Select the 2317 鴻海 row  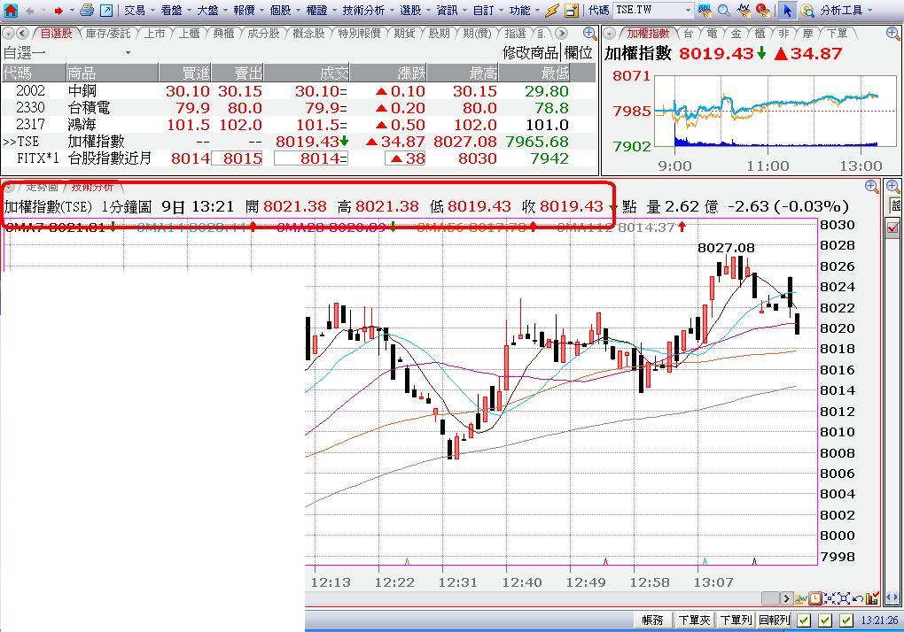tap(299, 124)
